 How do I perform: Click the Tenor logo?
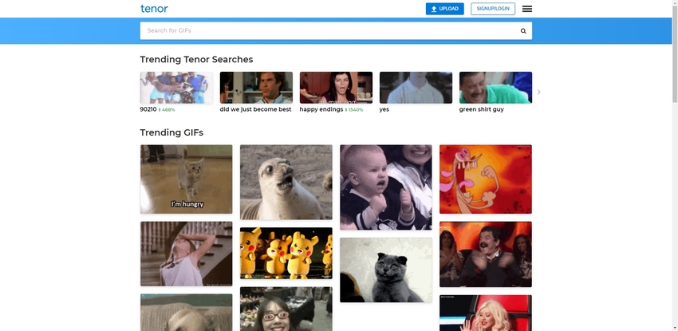point(154,9)
